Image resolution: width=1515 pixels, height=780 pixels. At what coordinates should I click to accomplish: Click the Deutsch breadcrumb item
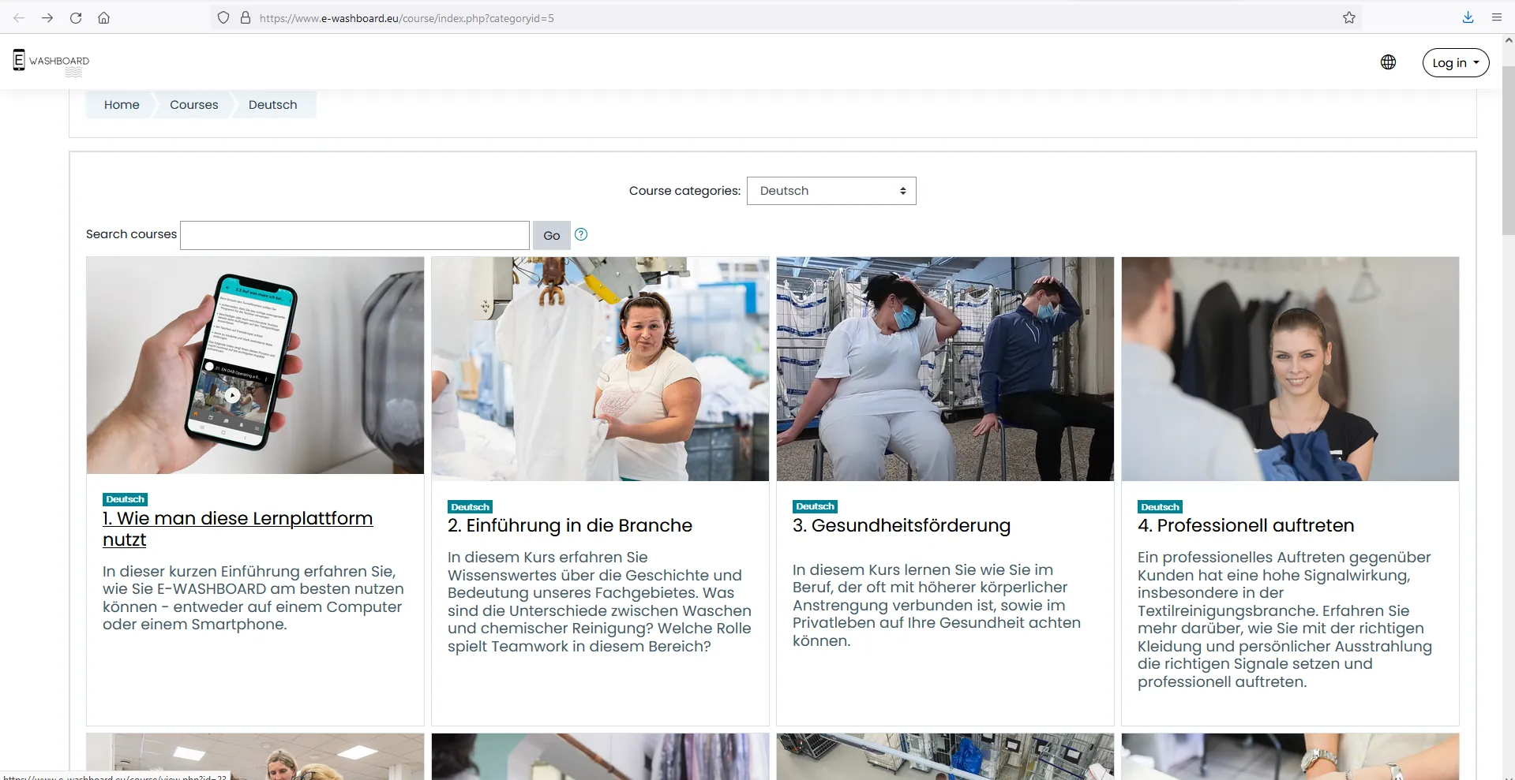click(272, 105)
